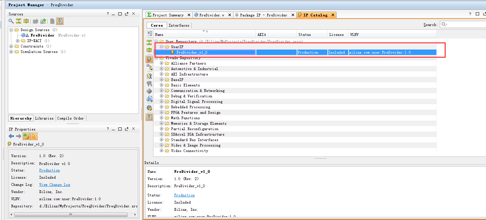Screen dimensions: 486x220
Task: Expand the Math Functions category
Action: pyautogui.click(x=162, y=118)
